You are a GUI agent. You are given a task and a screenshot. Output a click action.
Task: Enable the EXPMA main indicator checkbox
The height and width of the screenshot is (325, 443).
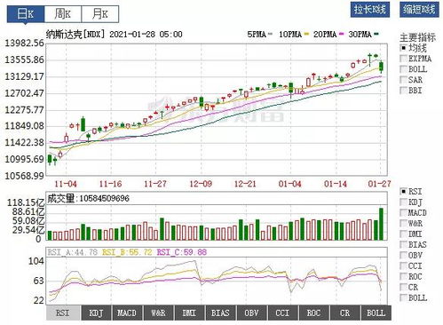coord(403,59)
